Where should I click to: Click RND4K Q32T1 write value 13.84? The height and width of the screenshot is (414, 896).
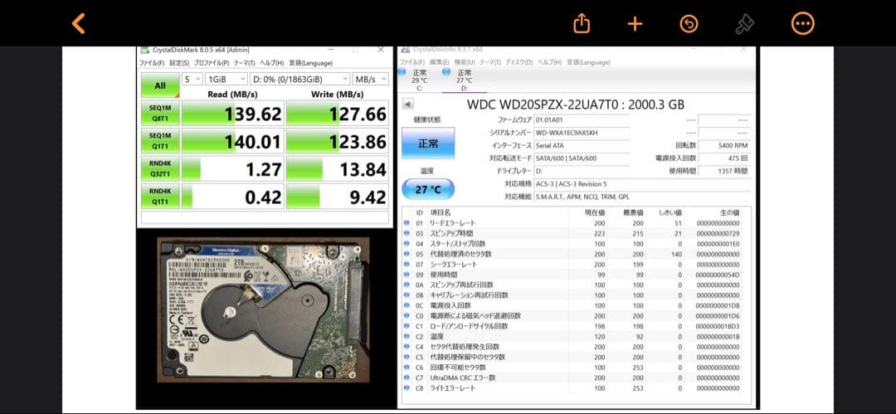337,168
